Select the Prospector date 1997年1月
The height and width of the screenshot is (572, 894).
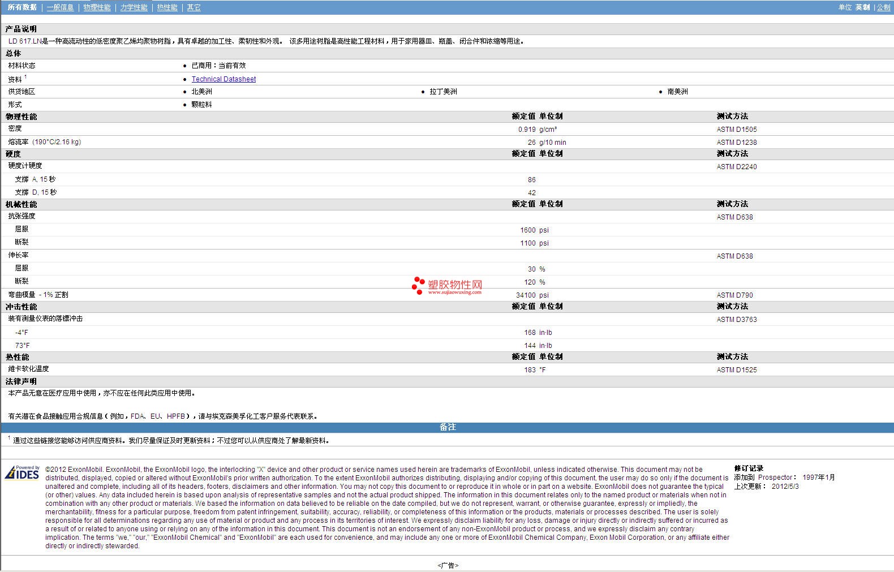point(819,478)
